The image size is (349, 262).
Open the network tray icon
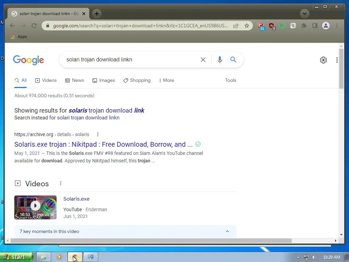[306, 257]
